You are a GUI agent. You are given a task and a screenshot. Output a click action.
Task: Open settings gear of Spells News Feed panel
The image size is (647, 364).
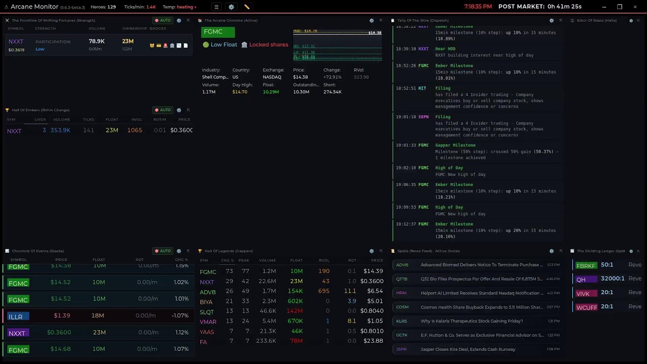551,251
